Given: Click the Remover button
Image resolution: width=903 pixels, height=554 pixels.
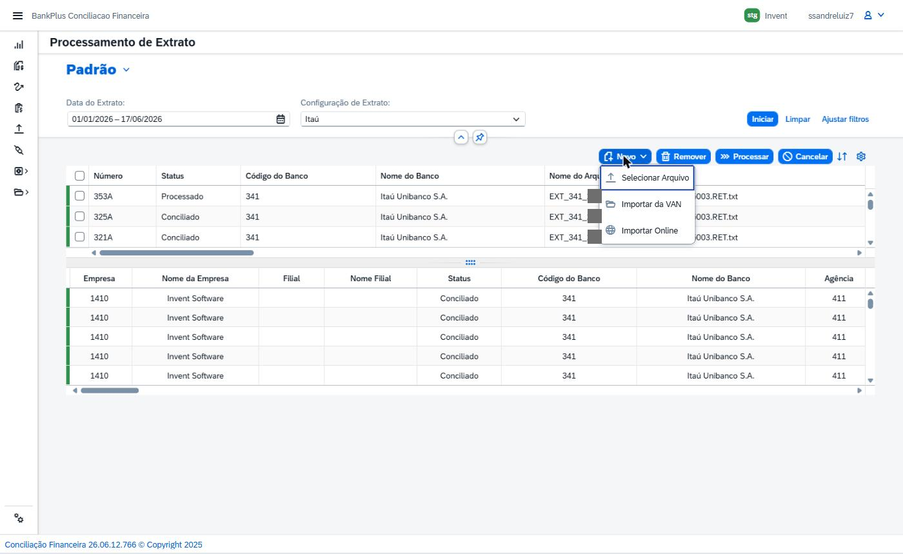Looking at the screenshot, I should [x=683, y=157].
